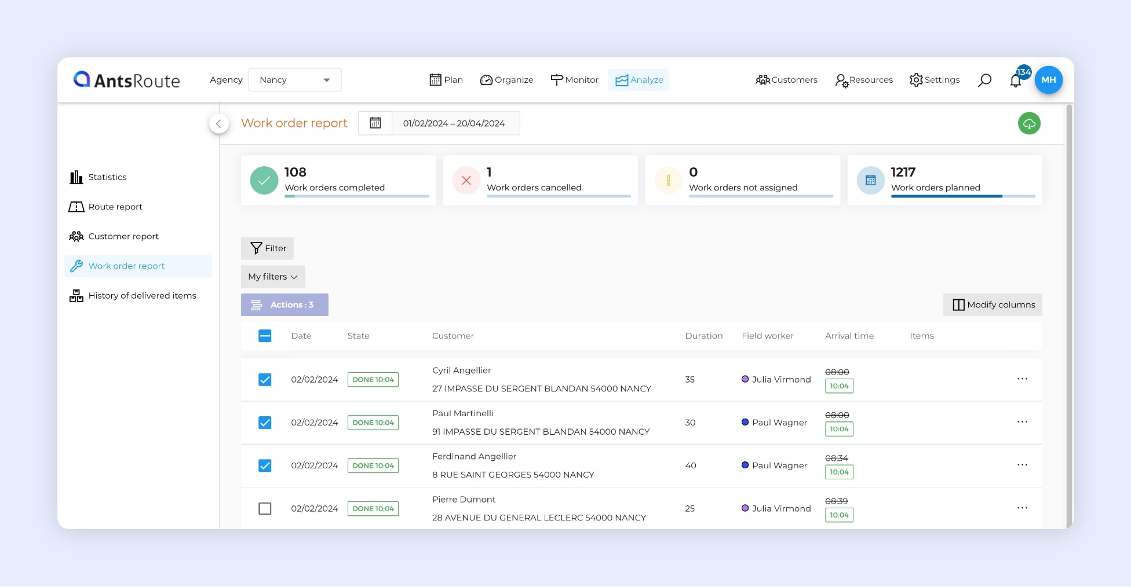
Task: Collapse the sidebar with the chevron arrow
Action: tap(218, 123)
